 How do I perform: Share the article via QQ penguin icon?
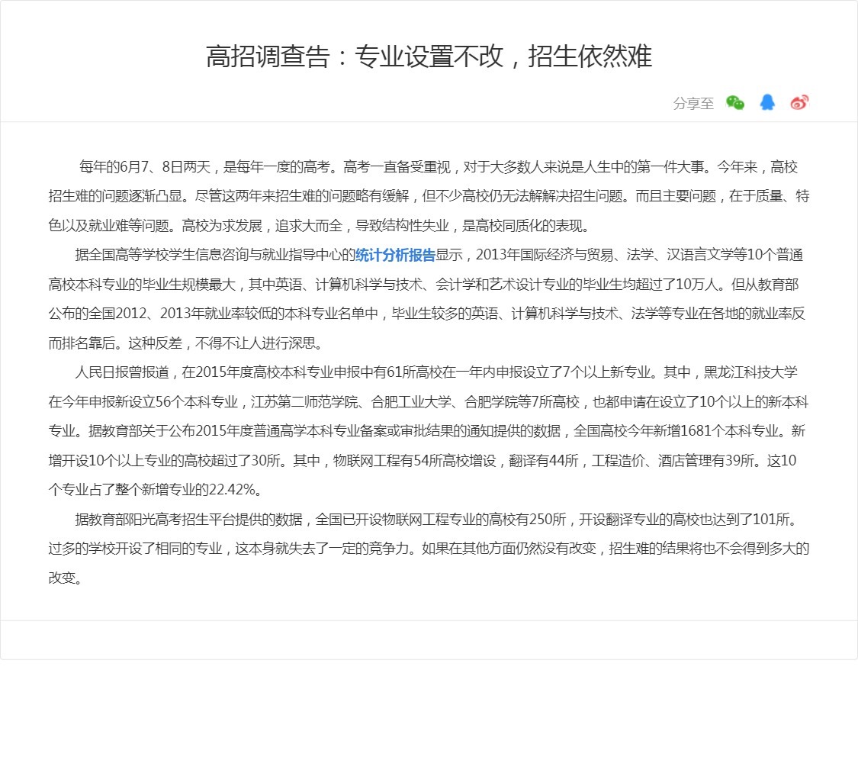tap(767, 102)
